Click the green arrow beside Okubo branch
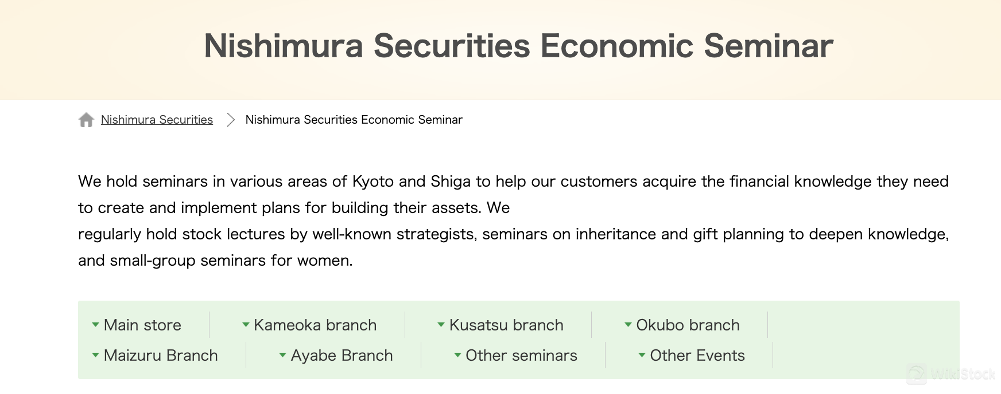This screenshot has height=394, width=1001. 628,325
